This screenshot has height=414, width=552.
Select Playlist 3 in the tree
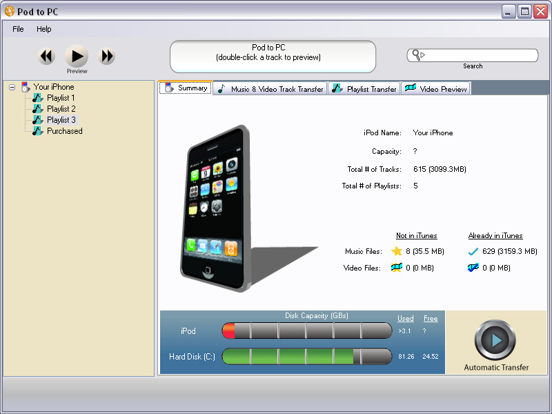[61, 120]
